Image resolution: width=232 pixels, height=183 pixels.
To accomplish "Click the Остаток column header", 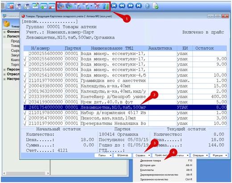I will click(204, 48).
